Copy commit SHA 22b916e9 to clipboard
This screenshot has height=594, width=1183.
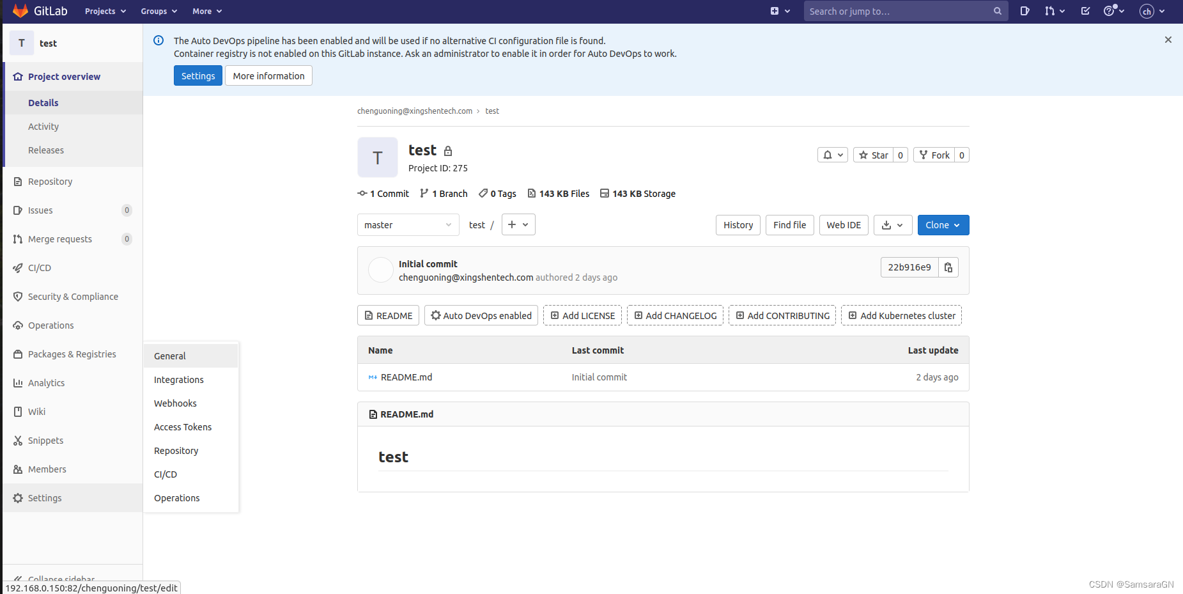coord(948,267)
